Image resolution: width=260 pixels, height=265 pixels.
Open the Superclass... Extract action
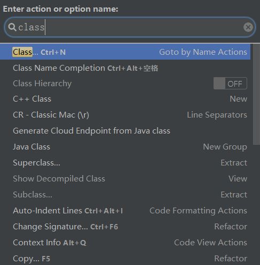pyautogui.click(x=125, y=163)
